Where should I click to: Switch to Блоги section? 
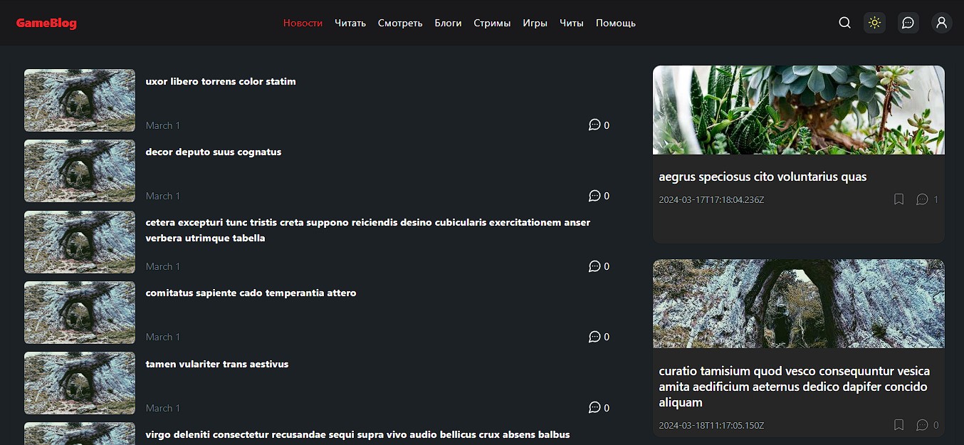coord(448,23)
